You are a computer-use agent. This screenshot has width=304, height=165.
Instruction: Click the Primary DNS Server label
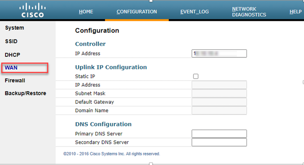[x=99, y=134]
